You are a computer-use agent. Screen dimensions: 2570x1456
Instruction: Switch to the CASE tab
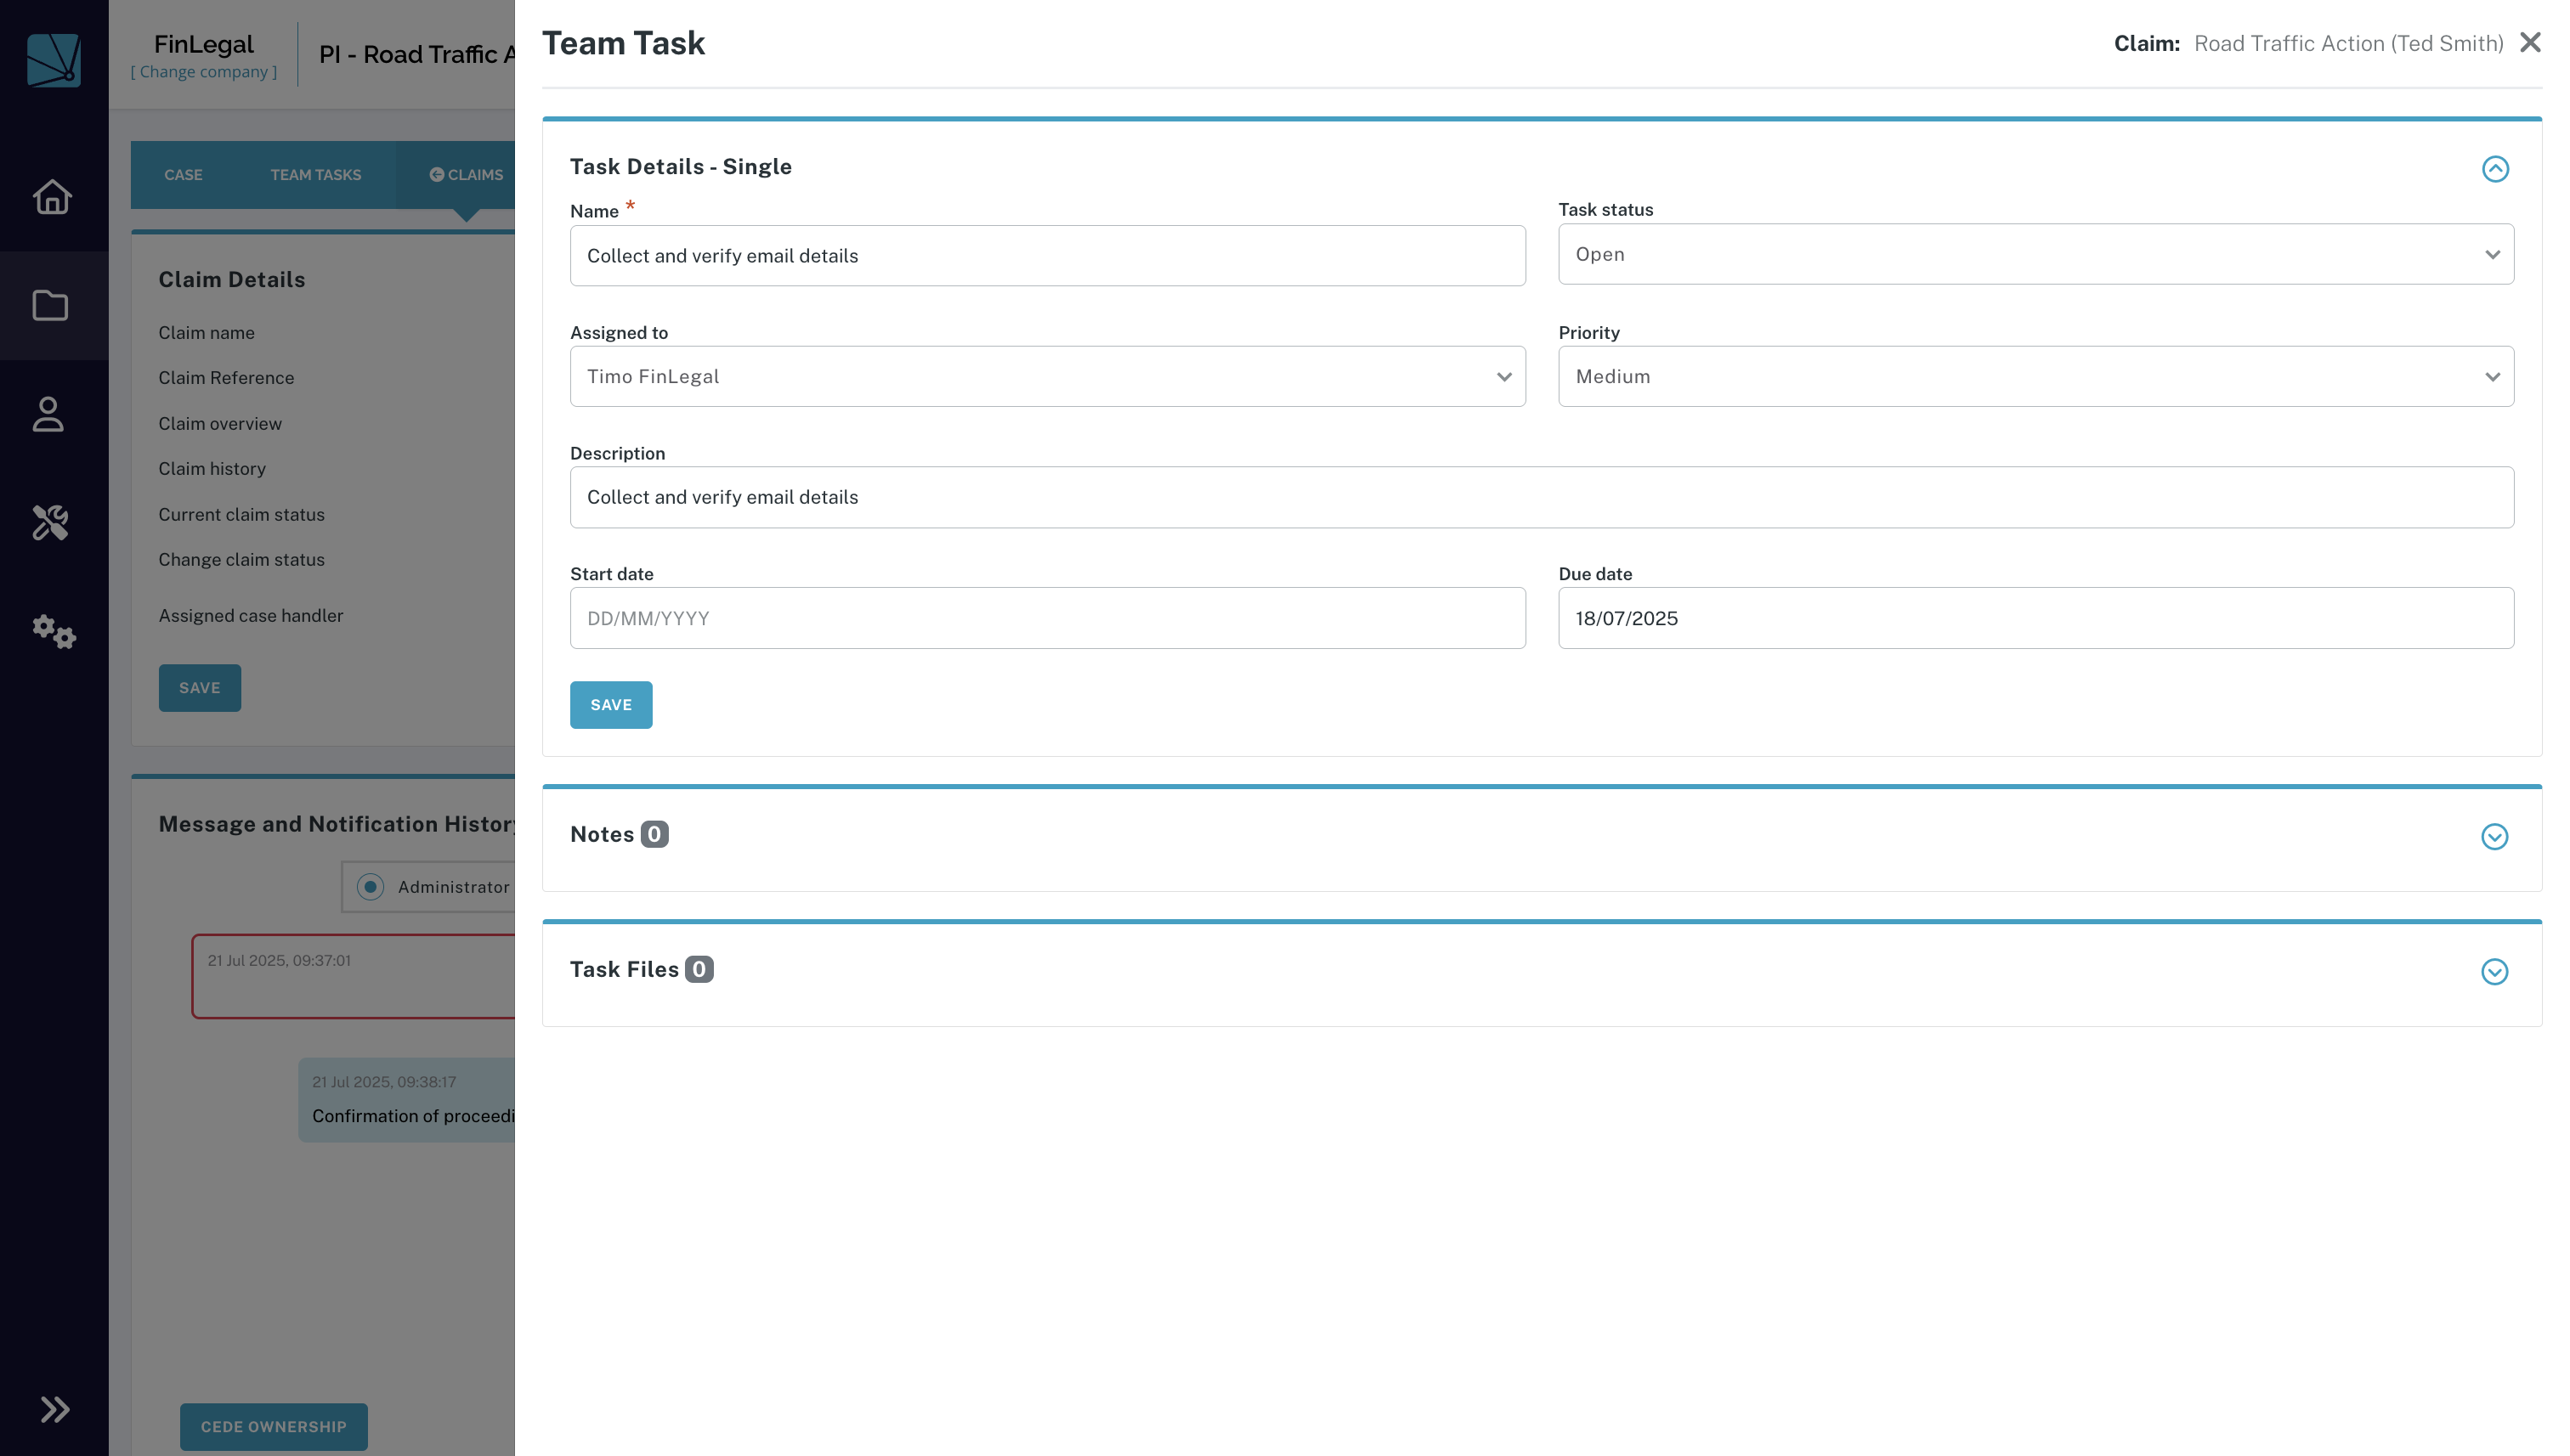(x=183, y=174)
